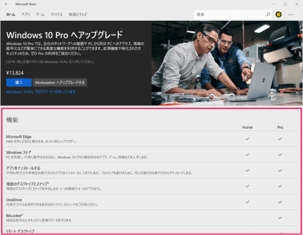The width and height of the screenshot is (303, 235).
Task: Click the Home checkmark for Microsoft Edge
Action: (x=248, y=139)
